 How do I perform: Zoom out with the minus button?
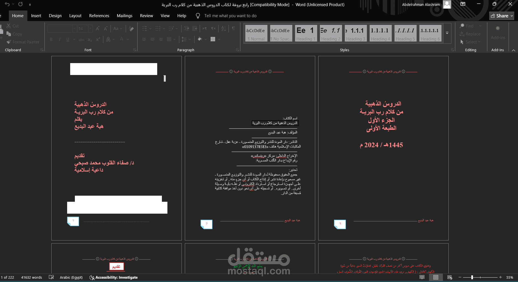click(460, 277)
